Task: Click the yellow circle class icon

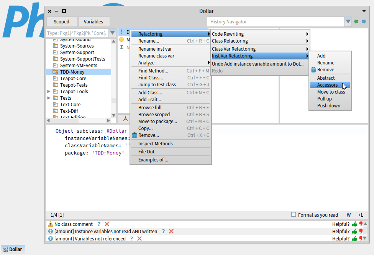Action: pyautogui.click(x=121, y=39)
